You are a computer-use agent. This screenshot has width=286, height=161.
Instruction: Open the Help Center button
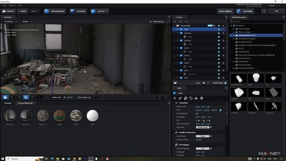pyautogui.click(x=225, y=11)
